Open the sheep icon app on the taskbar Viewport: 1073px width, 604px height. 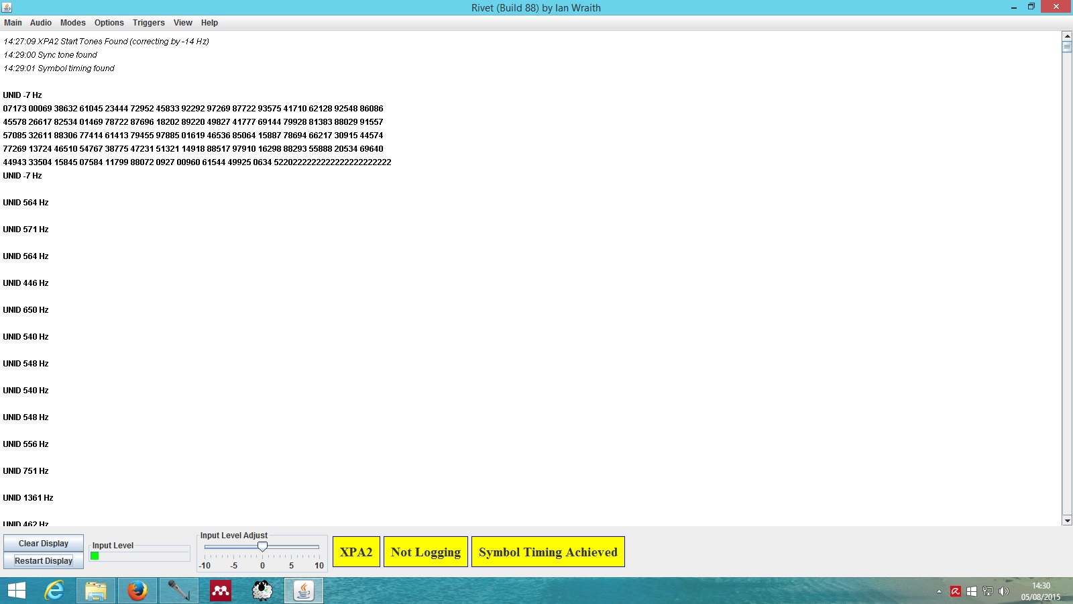[x=262, y=591]
